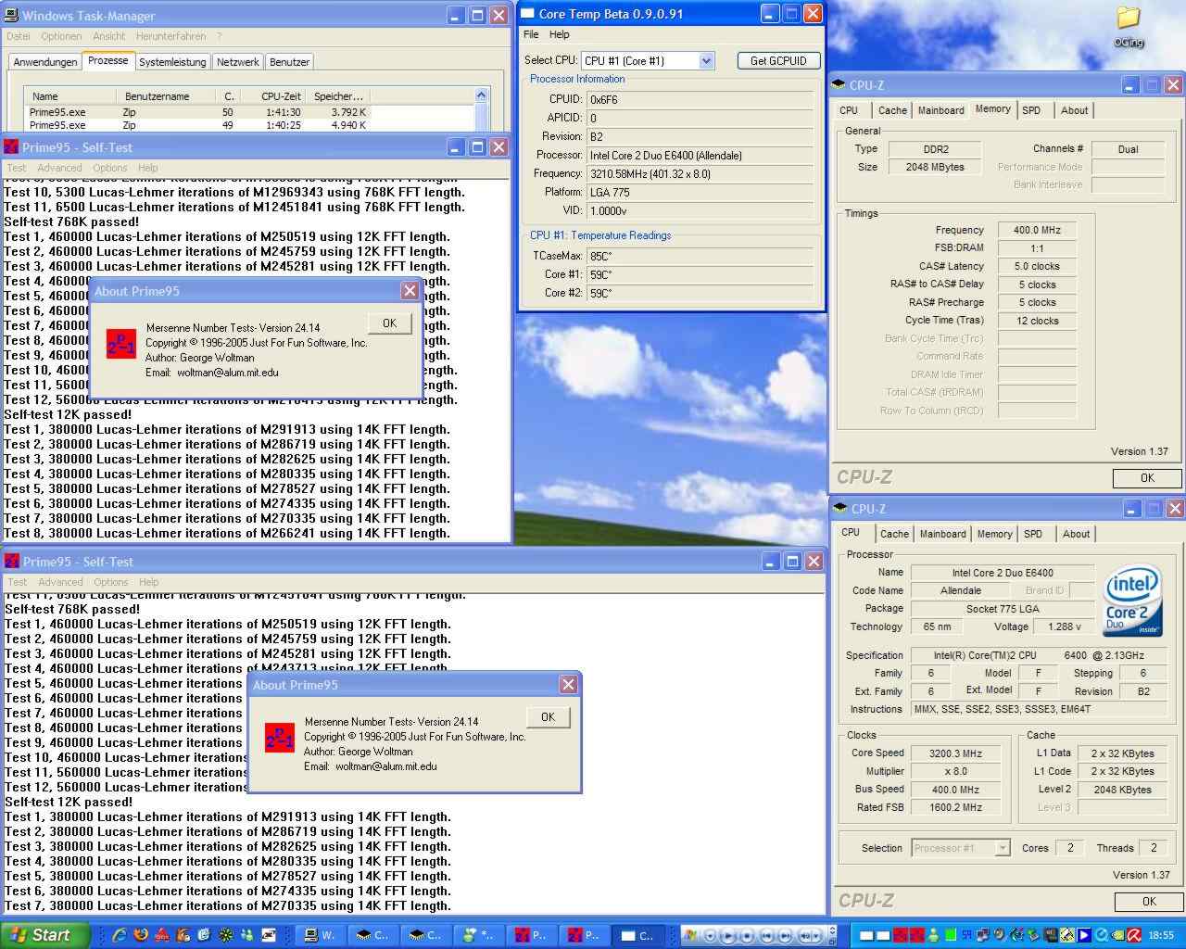Skip to next track in taskbar player
Image resolution: width=1186 pixels, height=949 pixels.
[x=784, y=936]
